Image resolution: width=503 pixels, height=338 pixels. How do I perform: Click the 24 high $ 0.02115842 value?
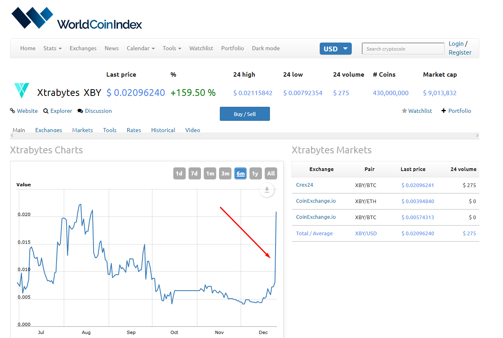pyautogui.click(x=253, y=93)
